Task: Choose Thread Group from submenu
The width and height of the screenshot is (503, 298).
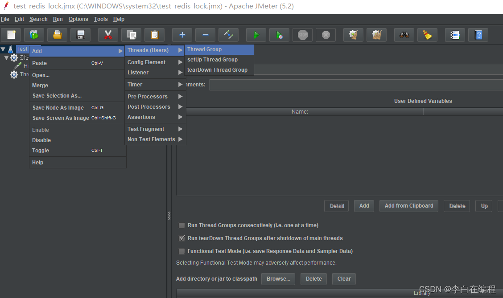Action: tap(219, 49)
